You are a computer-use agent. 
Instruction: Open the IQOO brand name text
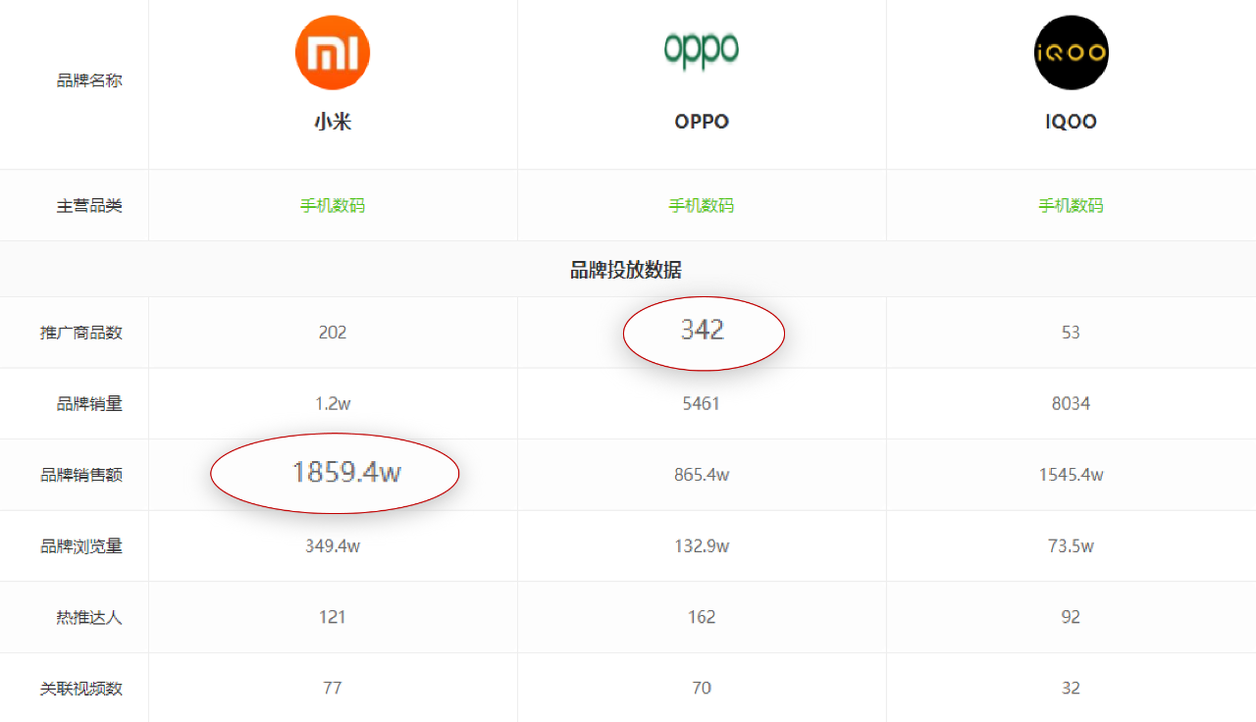click(x=1071, y=122)
